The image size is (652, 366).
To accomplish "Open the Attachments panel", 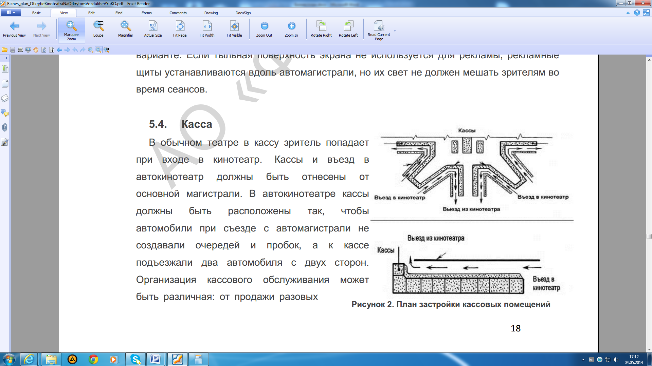I will point(5,127).
